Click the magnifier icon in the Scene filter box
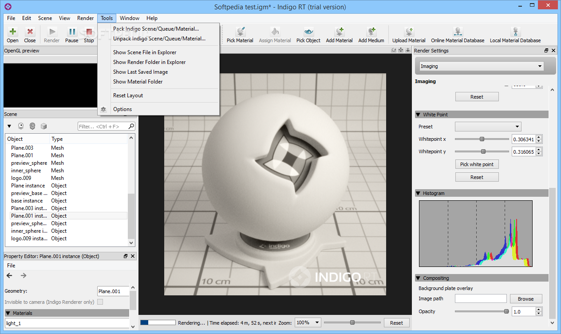The height and width of the screenshot is (334, 561). [131, 127]
